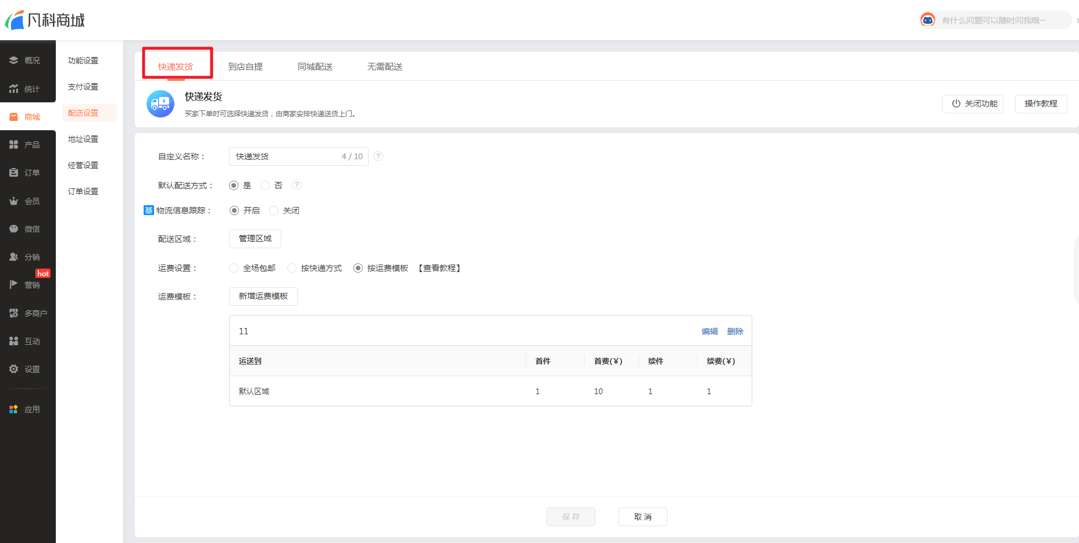Click the red hot badge on 营销

[x=43, y=273]
